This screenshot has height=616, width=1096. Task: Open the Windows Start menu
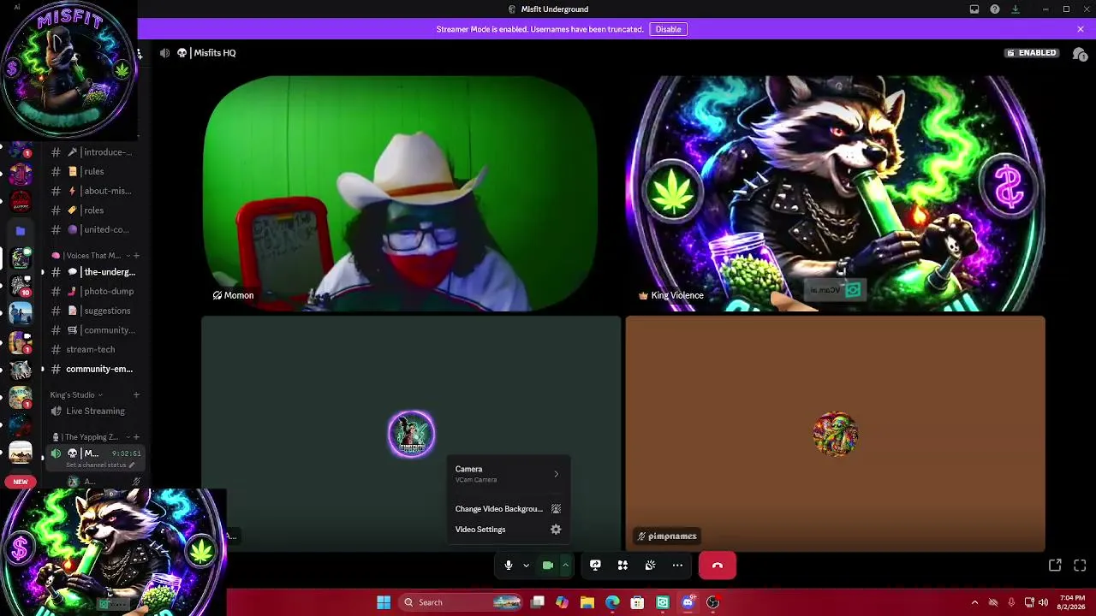384,602
